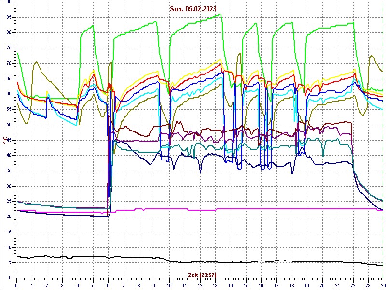Click the 50 value on temperature axis

click(9, 125)
